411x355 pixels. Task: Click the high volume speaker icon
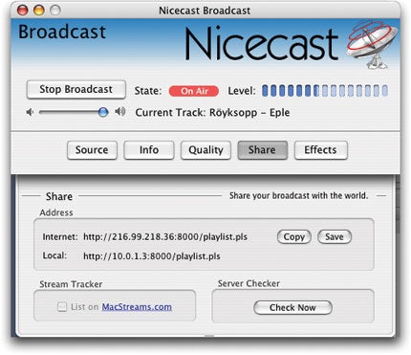coord(120,112)
